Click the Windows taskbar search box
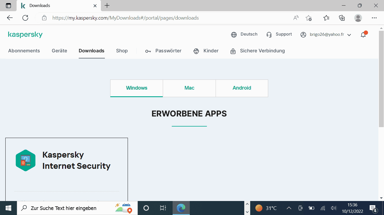This screenshot has width=384, height=215. pyautogui.click(x=77, y=208)
